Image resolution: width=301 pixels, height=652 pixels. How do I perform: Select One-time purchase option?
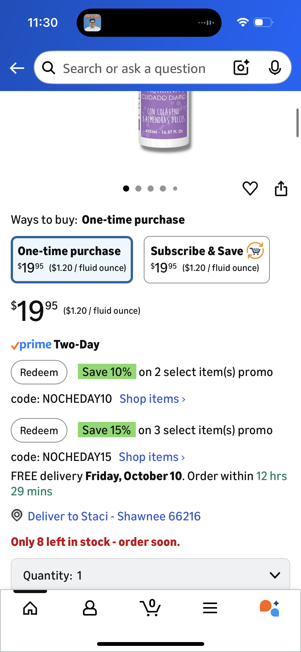pos(72,260)
